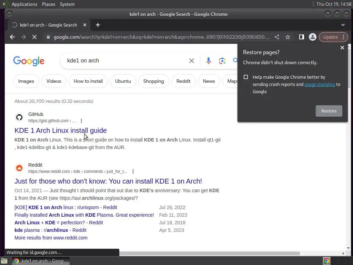
Task: Select the Ubuntu filter chip
Action: [123, 81]
